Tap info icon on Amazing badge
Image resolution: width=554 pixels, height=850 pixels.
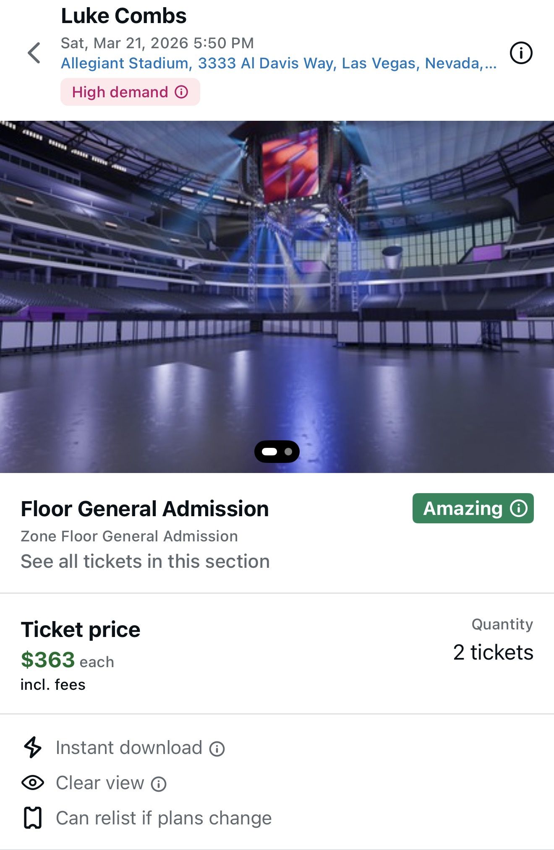pos(519,508)
